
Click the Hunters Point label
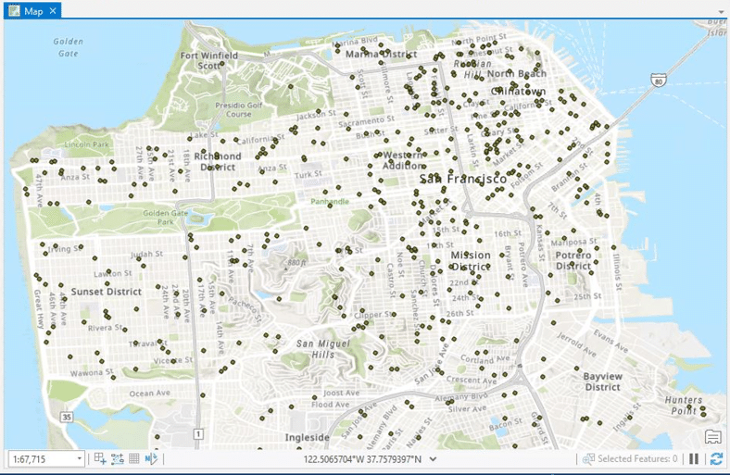click(684, 406)
